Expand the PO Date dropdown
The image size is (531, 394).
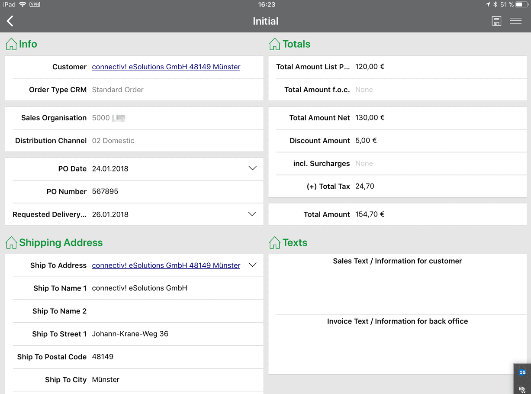pyautogui.click(x=252, y=168)
